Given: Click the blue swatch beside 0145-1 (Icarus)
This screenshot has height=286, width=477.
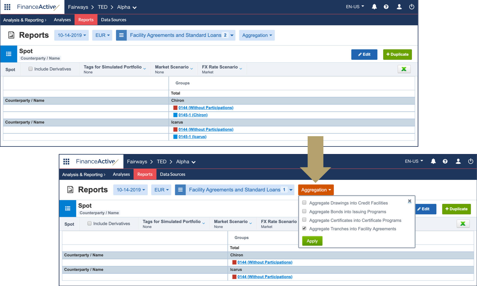Looking at the screenshot, I should click(x=175, y=137).
